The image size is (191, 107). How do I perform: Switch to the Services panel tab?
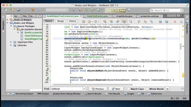pos(17,16)
